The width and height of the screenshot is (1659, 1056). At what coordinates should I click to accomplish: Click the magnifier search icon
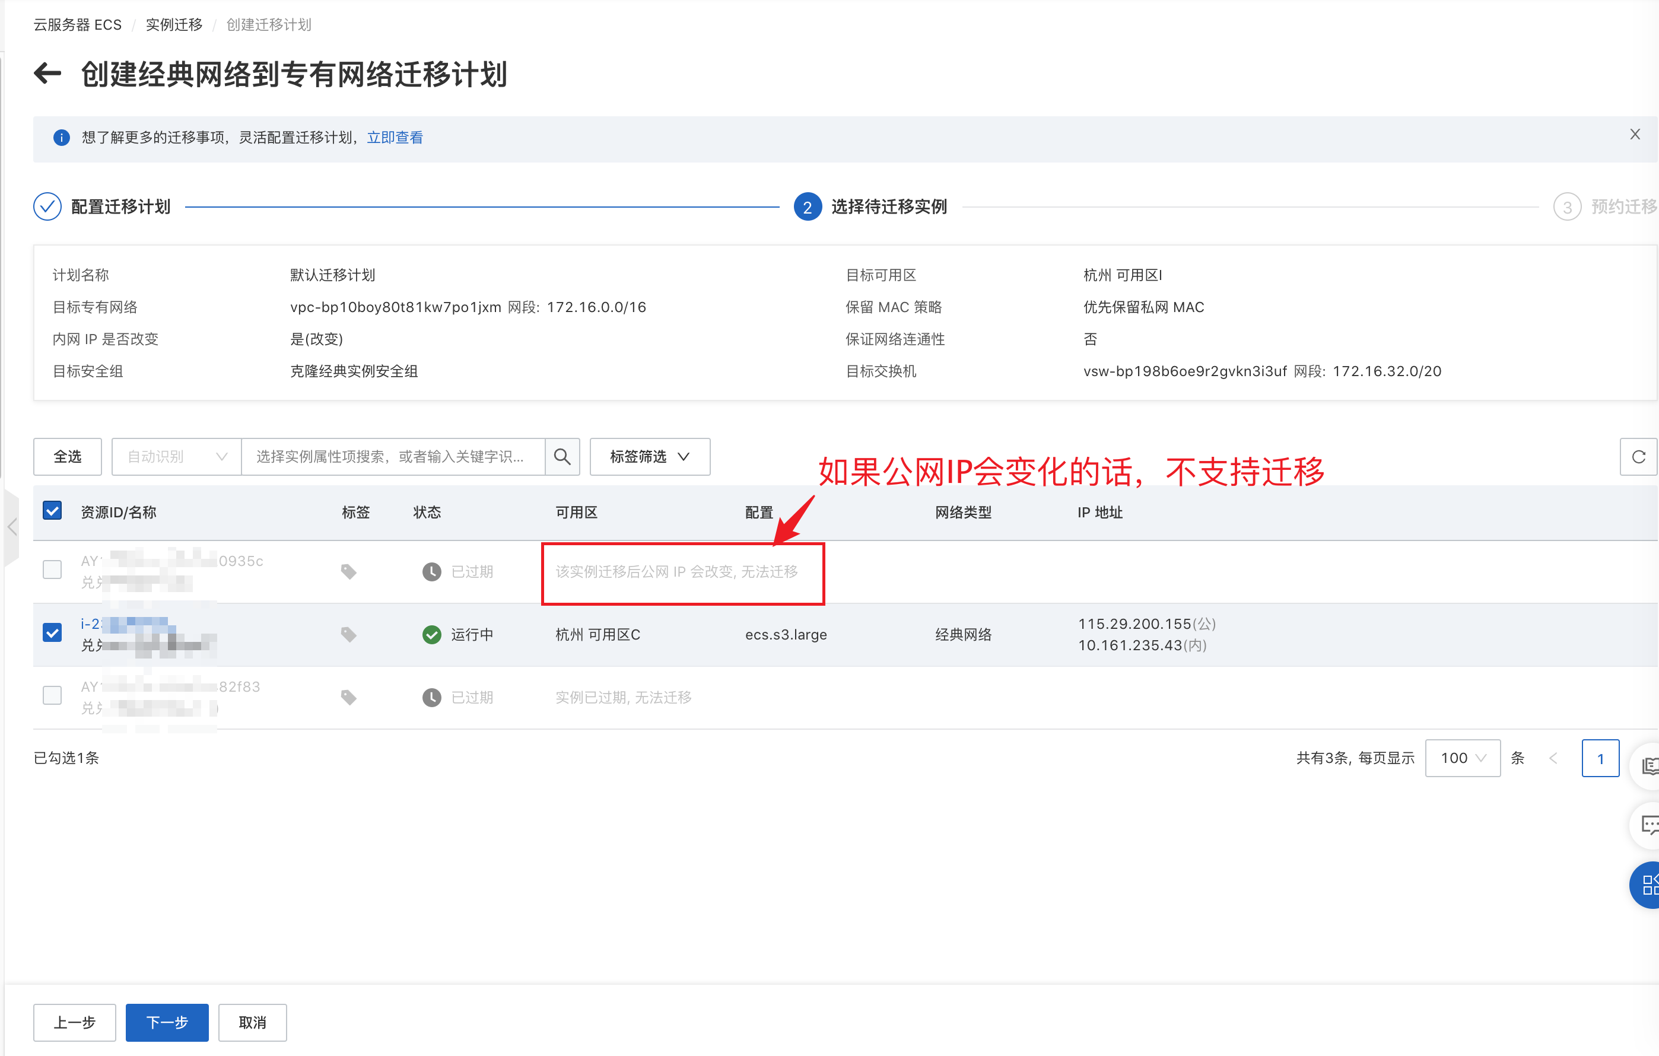point(562,457)
